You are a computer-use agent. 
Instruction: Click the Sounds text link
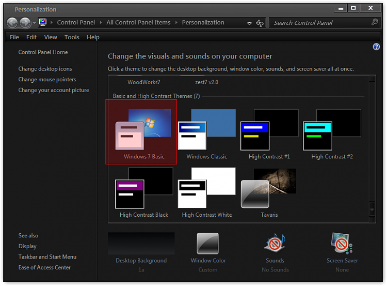click(275, 261)
